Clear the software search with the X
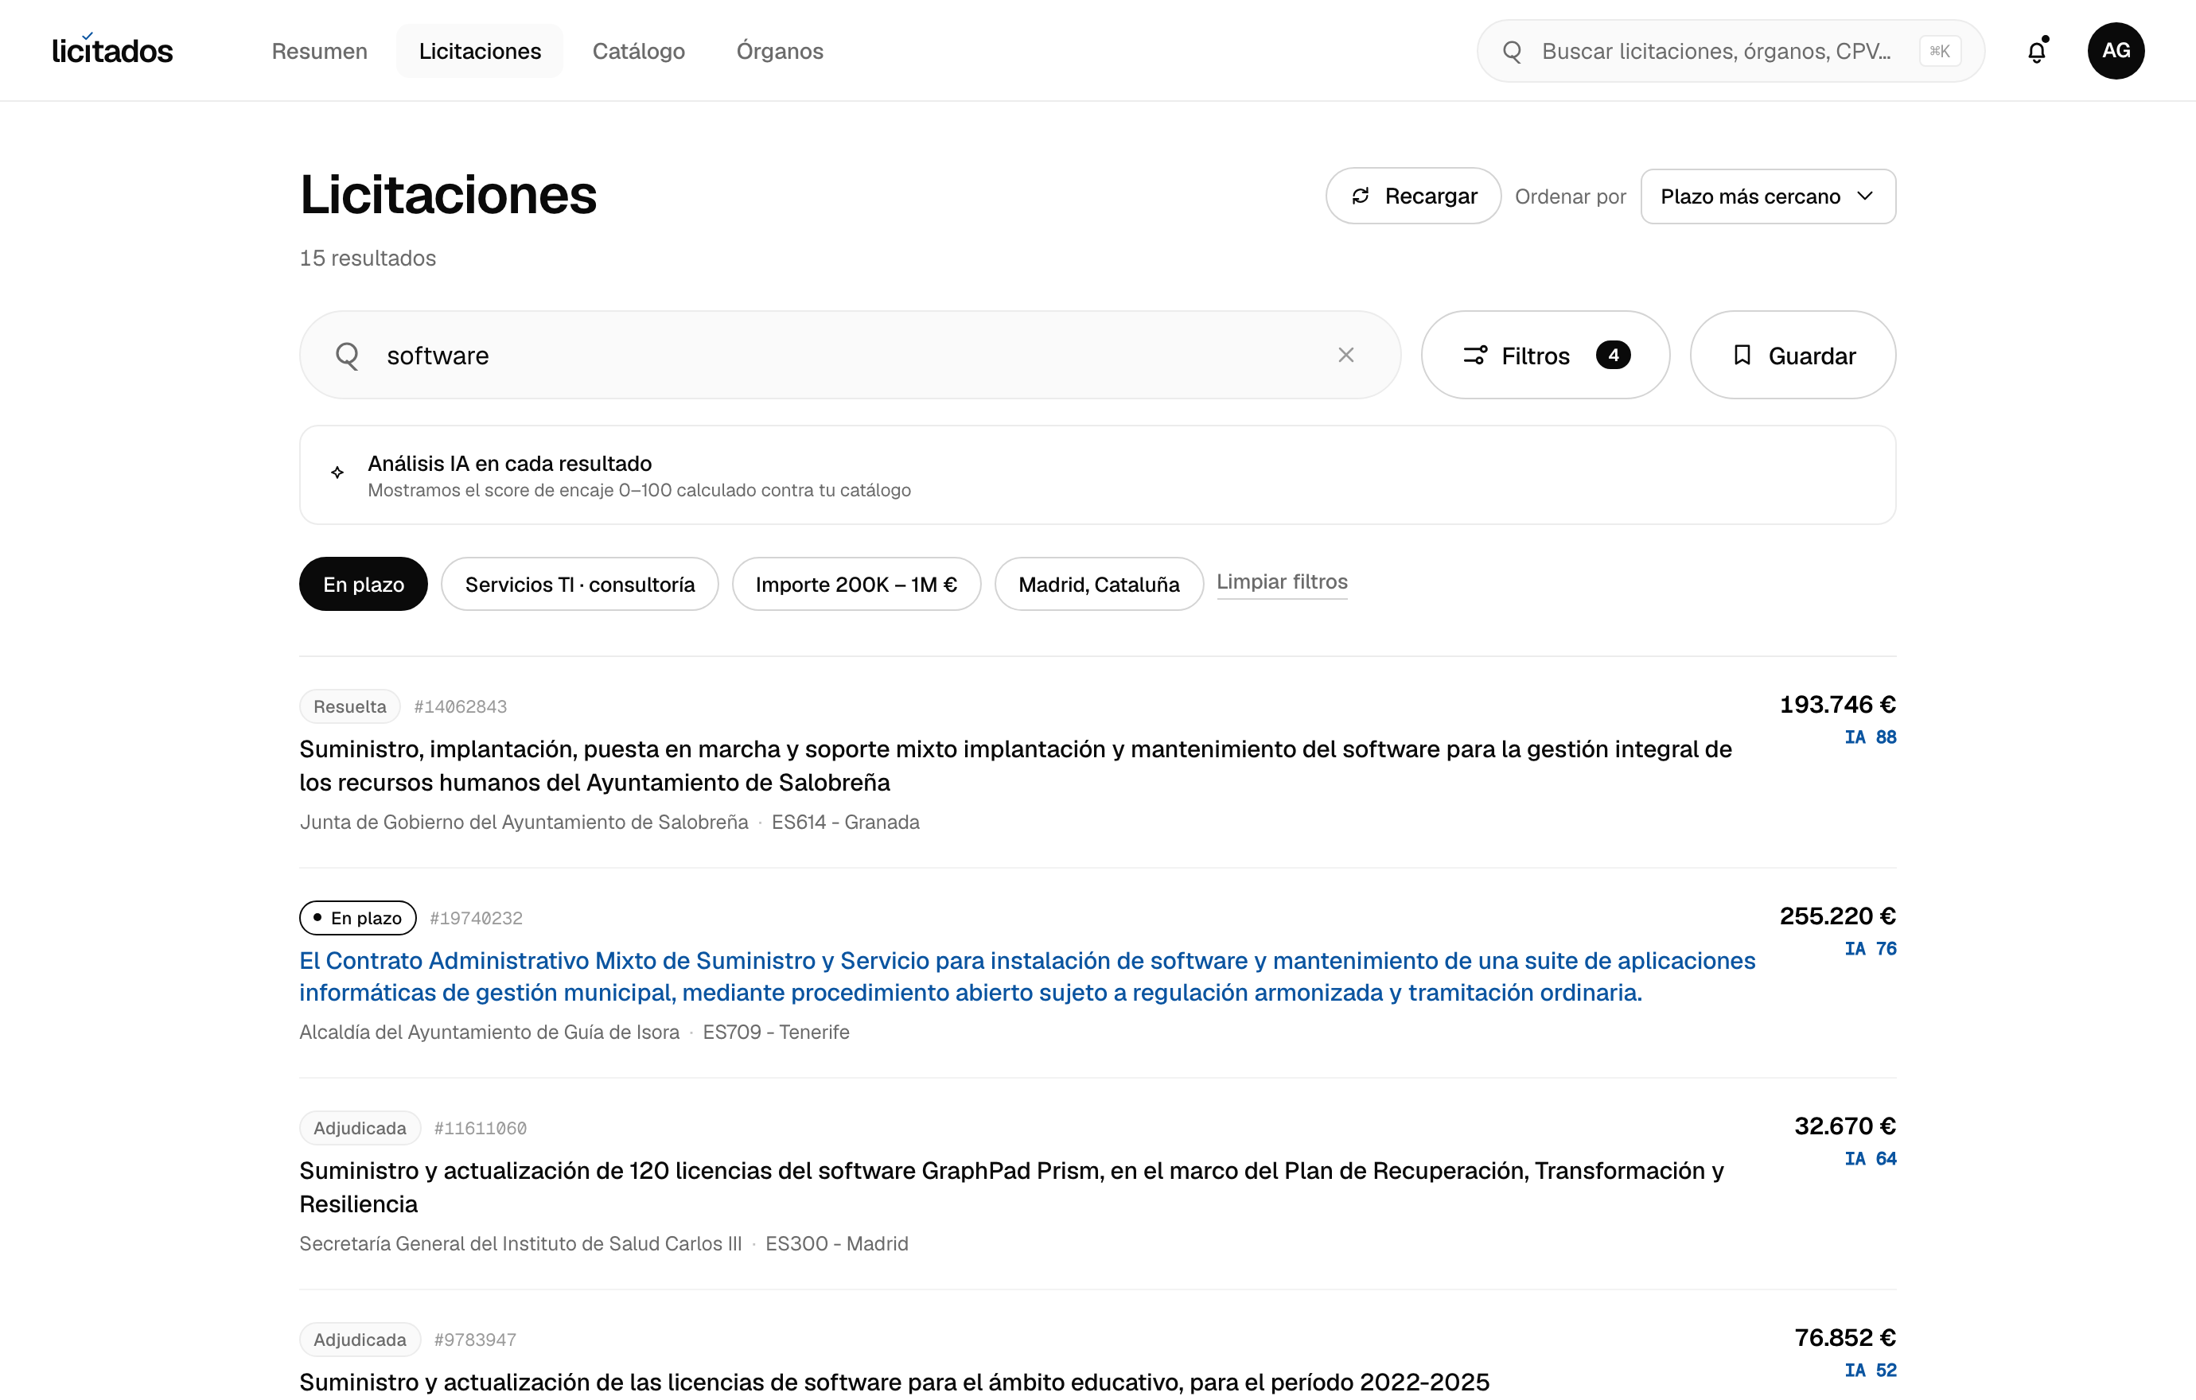 coord(1346,356)
